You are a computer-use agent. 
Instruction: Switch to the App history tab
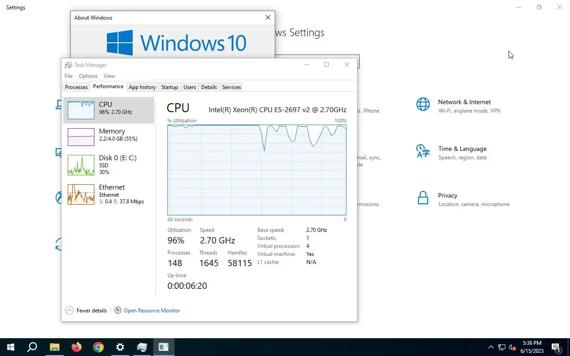(142, 87)
